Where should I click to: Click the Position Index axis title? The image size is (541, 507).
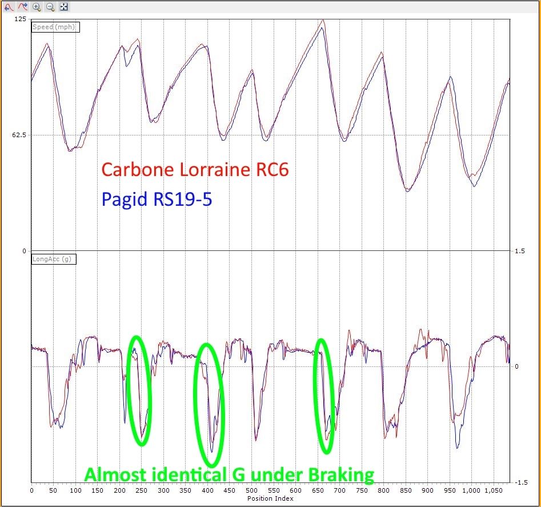coord(270,498)
